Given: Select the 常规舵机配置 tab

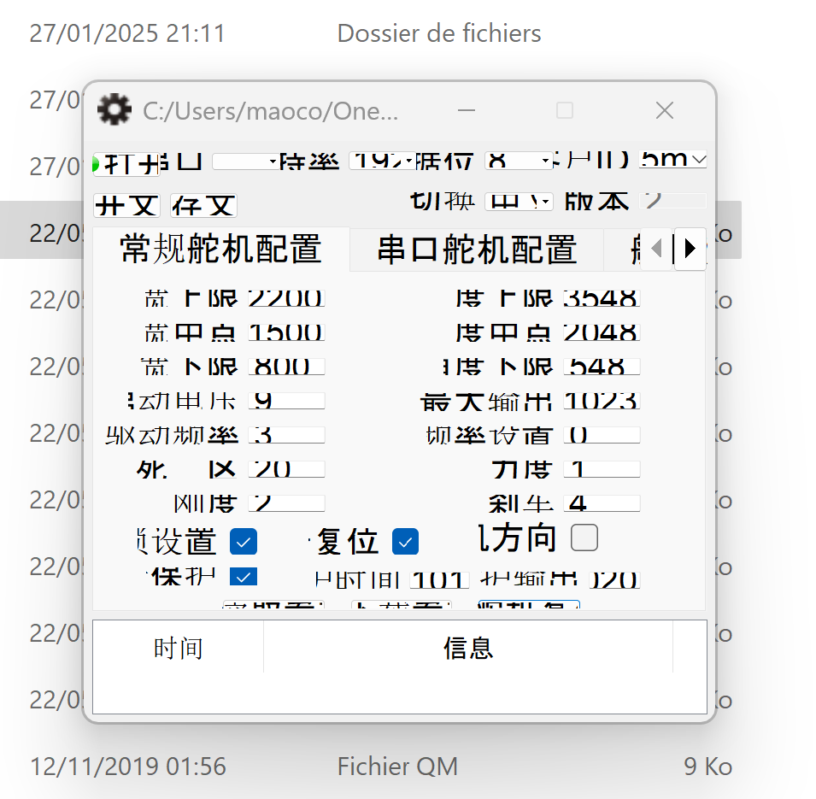Looking at the screenshot, I should (x=220, y=249).
